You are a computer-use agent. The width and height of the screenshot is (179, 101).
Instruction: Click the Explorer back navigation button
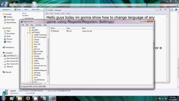(x=2, y=5)
